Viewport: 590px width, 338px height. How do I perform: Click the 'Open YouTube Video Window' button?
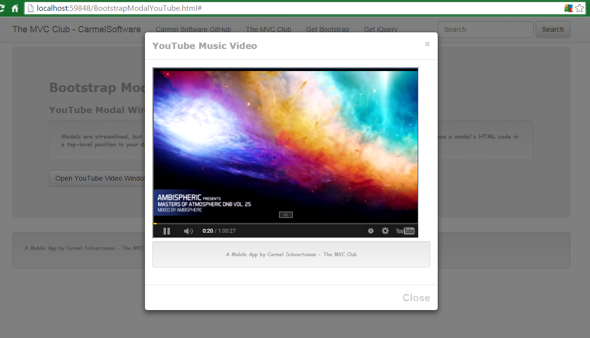98,178
